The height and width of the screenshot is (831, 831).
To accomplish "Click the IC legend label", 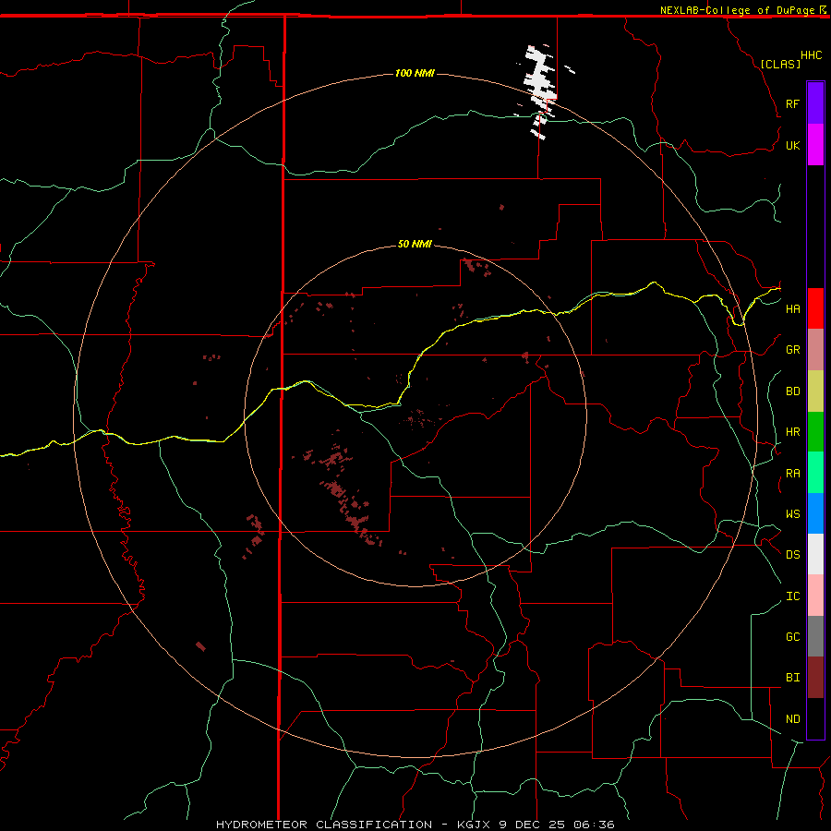I will tap(792, 596).
